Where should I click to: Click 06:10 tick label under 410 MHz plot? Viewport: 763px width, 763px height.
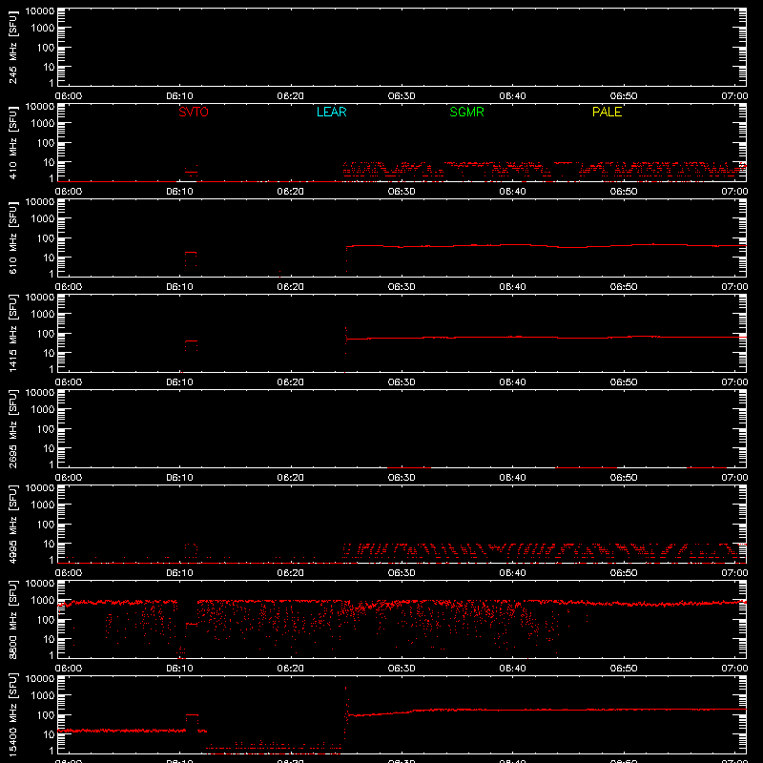click(179, 192)
